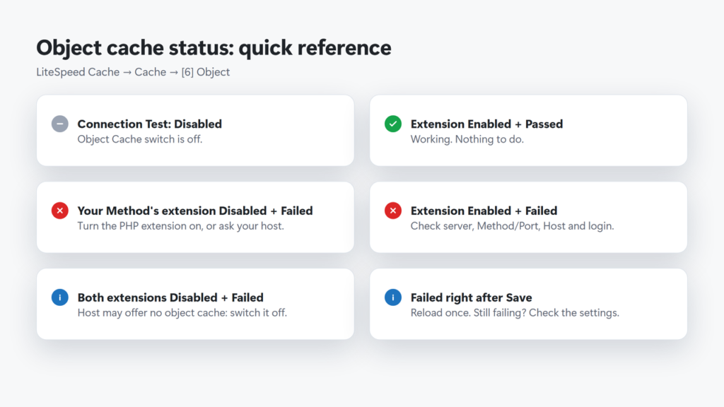Click 'Check server, Method/Port, Host and login.'
This screenshot has width=724, height=407.
513,226
